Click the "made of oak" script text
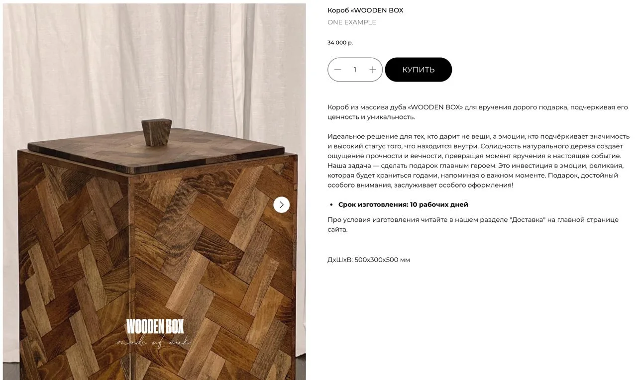Screen dimensions: 637x380 153,342
